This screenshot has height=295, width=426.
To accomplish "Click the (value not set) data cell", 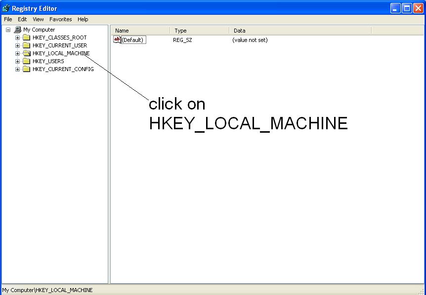I will (250, 40).
